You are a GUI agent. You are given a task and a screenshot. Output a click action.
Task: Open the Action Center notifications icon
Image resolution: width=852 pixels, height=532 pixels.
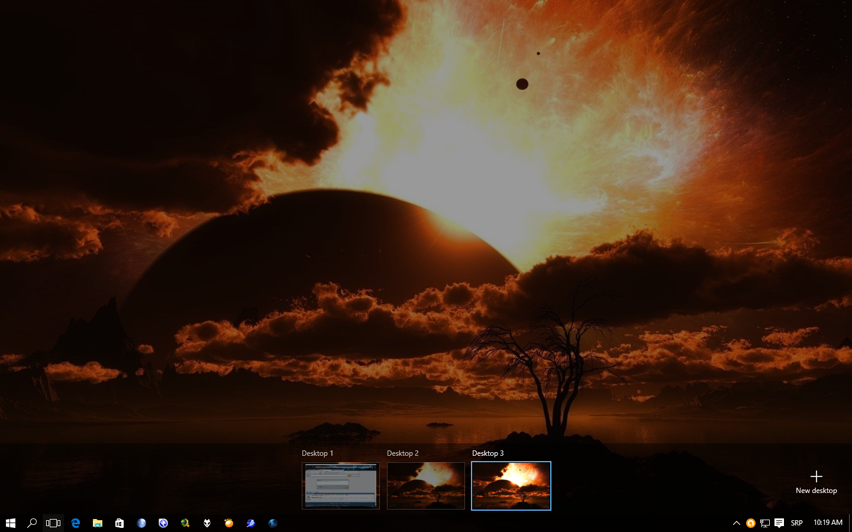coord(779,523)
